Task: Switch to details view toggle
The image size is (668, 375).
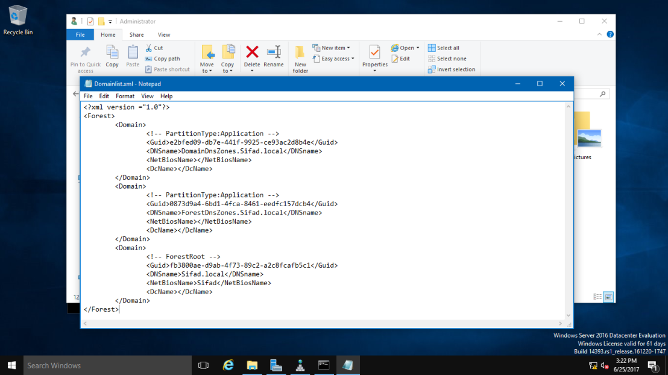Action: [597, 297]
